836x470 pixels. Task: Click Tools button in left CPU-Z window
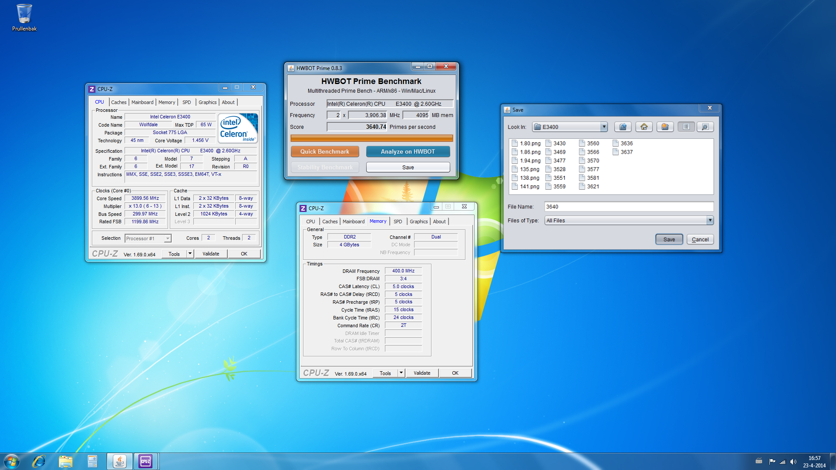point(174,254)
